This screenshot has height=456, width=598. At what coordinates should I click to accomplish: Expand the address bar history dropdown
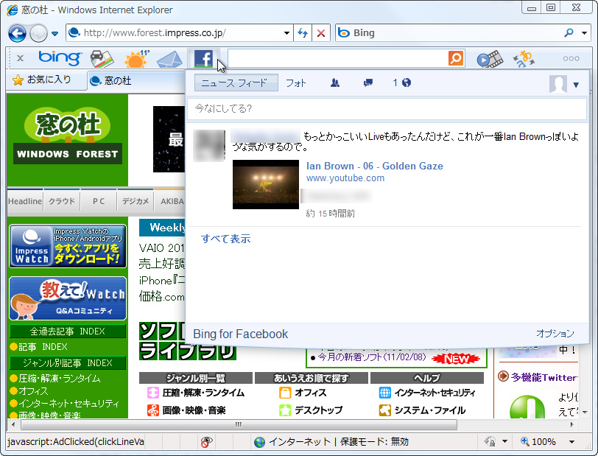[x=287, y=33]
